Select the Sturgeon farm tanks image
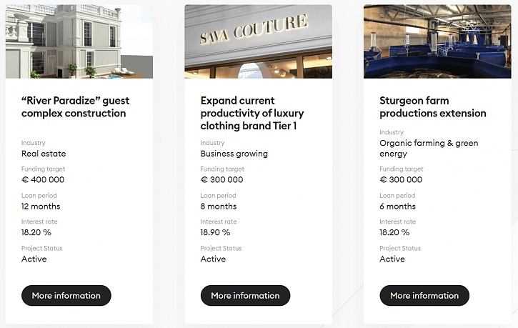This screenshot has height=328, width=518. [437, 41]
